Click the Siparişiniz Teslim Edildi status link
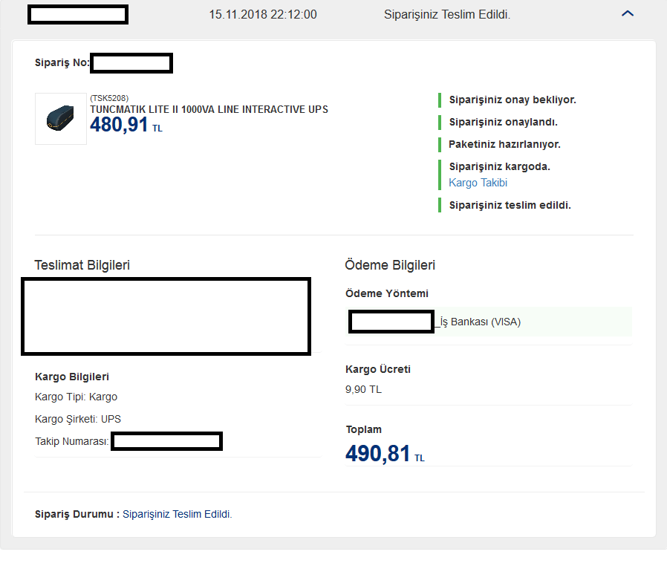The image size is (667, 563). click(x=177, y=513)
